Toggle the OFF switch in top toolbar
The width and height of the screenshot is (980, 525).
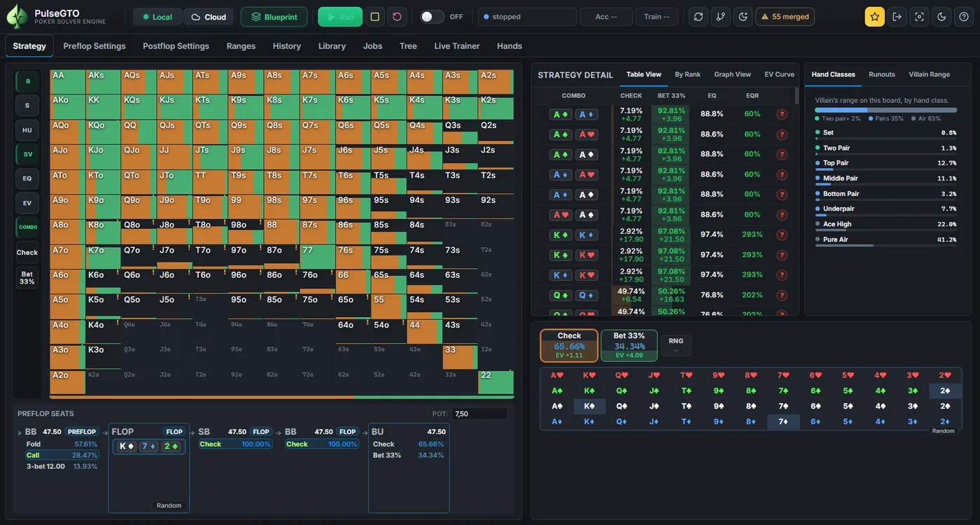[432, 17]
